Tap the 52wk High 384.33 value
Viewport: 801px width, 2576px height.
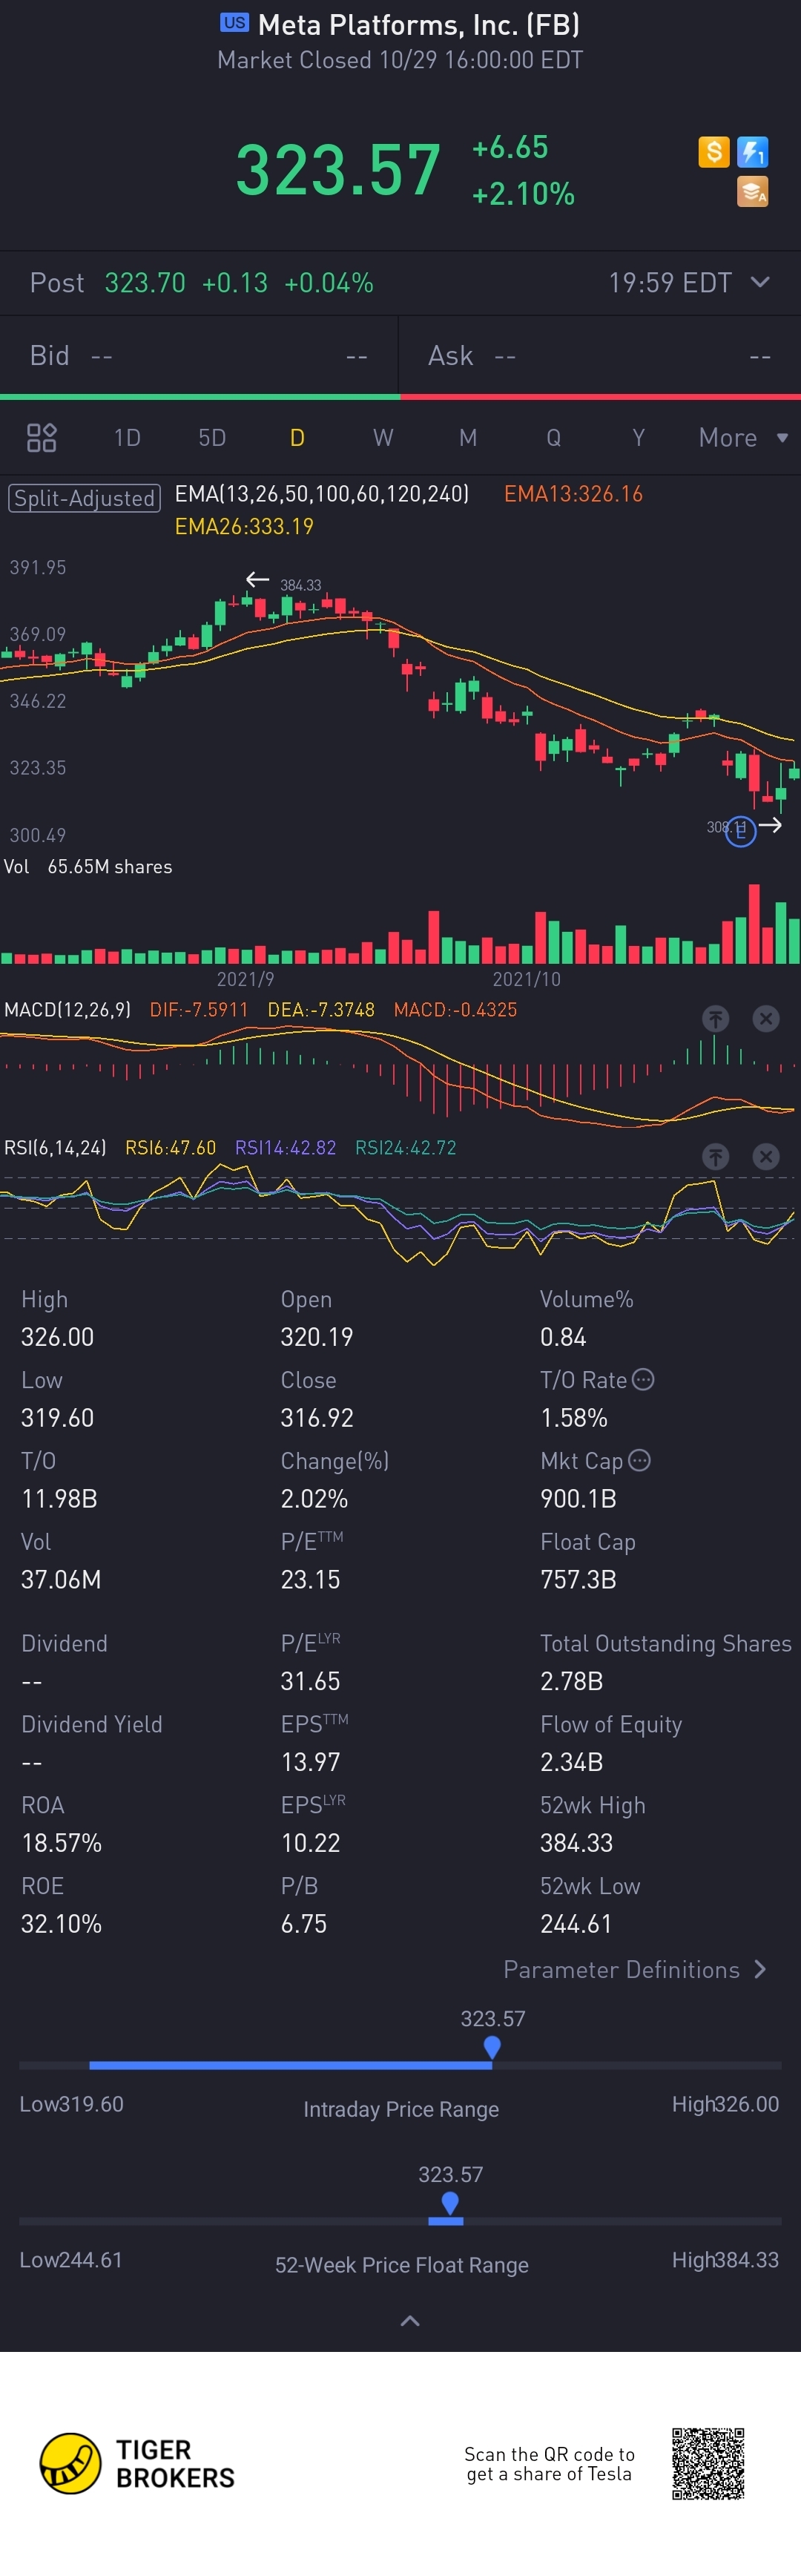tap(577, 1842)
